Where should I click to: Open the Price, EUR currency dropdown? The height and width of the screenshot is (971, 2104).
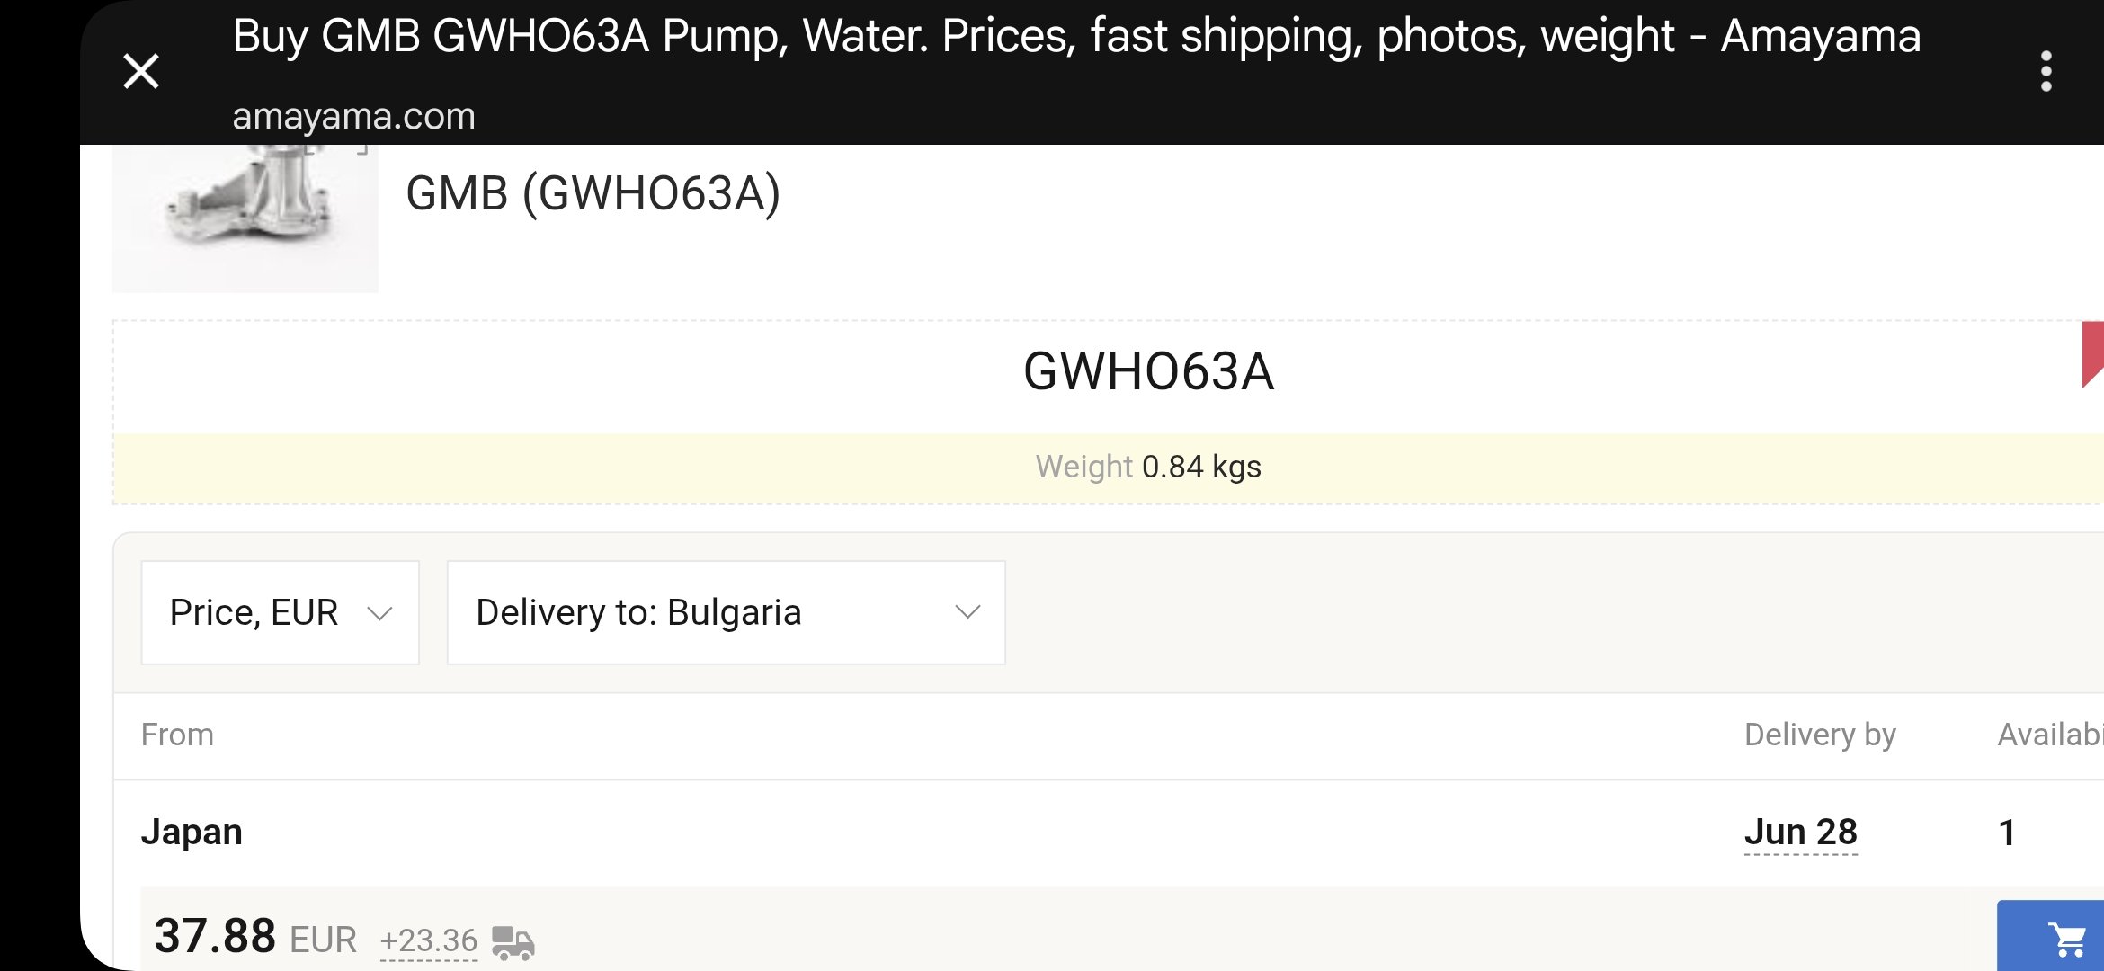point(281,612)
